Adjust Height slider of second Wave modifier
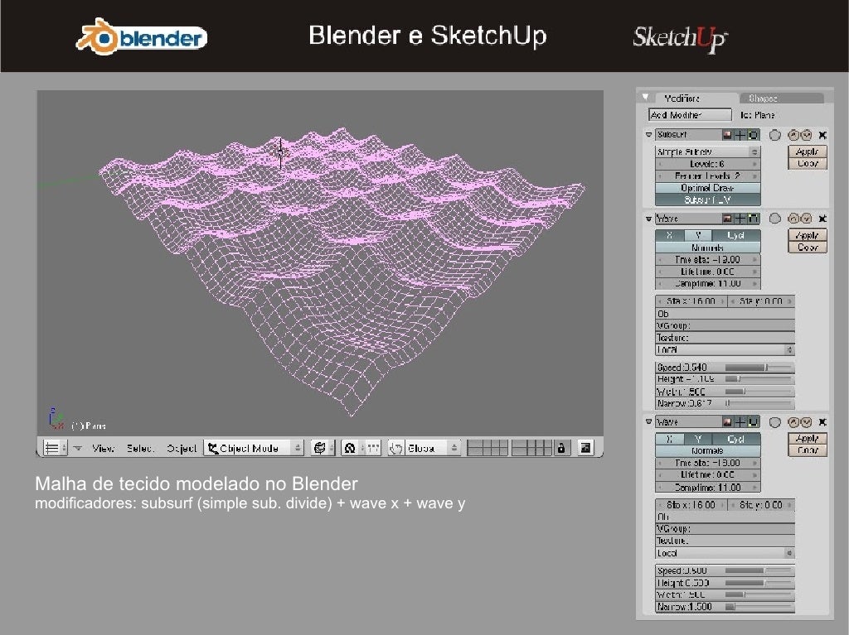The height and width of the screenshot is (635, 849). 725,583
